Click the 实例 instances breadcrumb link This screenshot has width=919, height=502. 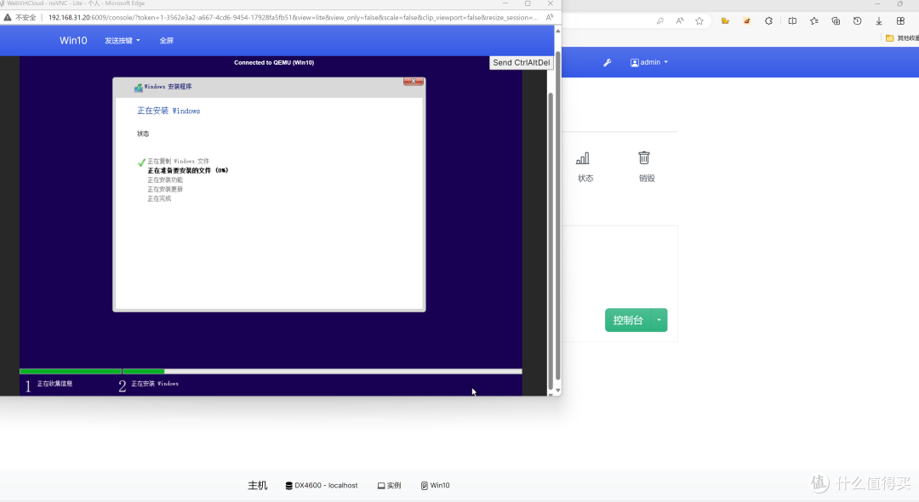[389, 486]
